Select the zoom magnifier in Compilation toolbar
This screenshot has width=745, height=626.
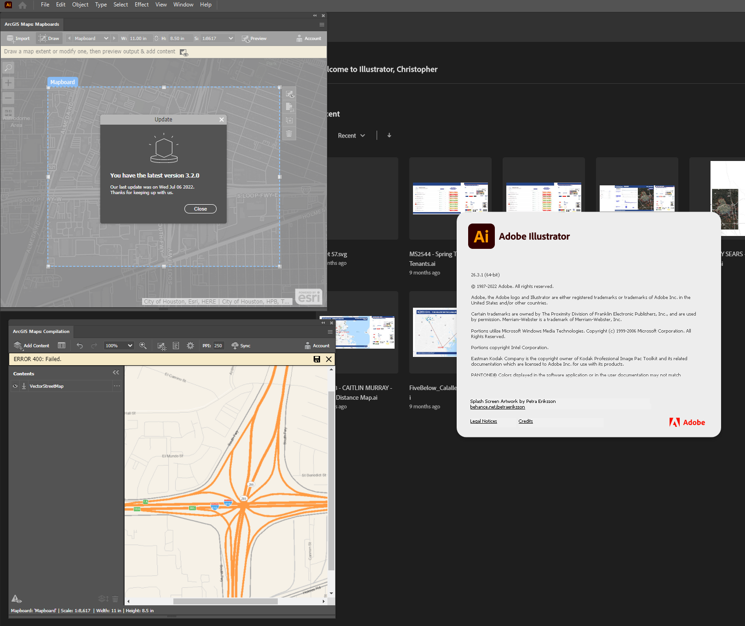point(143,345)
